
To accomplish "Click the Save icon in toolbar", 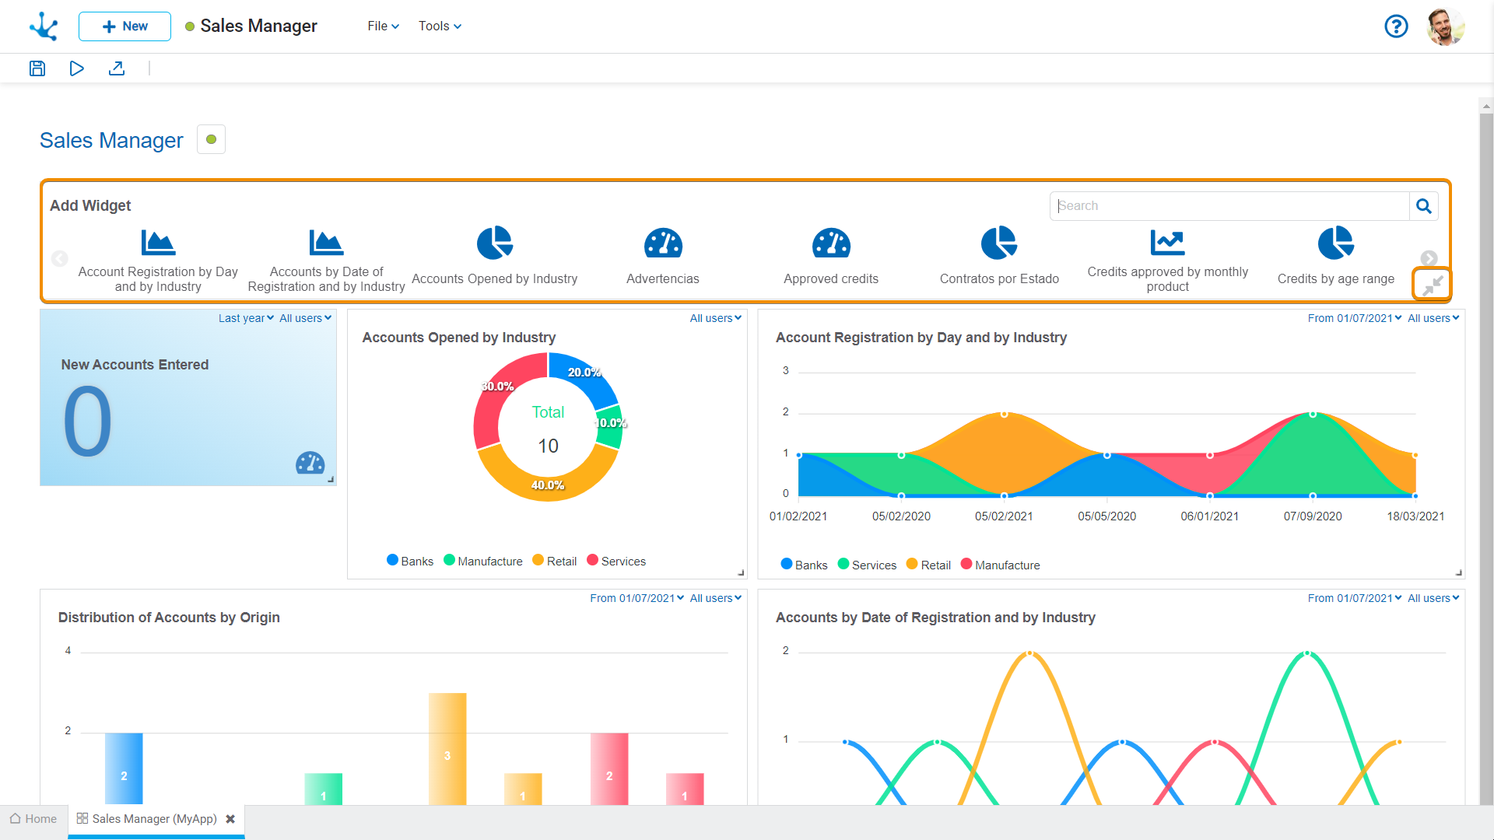I will [37, 68].
